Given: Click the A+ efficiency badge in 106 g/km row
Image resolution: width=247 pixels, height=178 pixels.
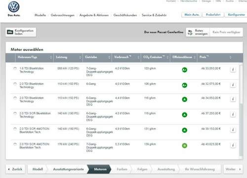Looking at the screenshot, I should coord(184,85).
